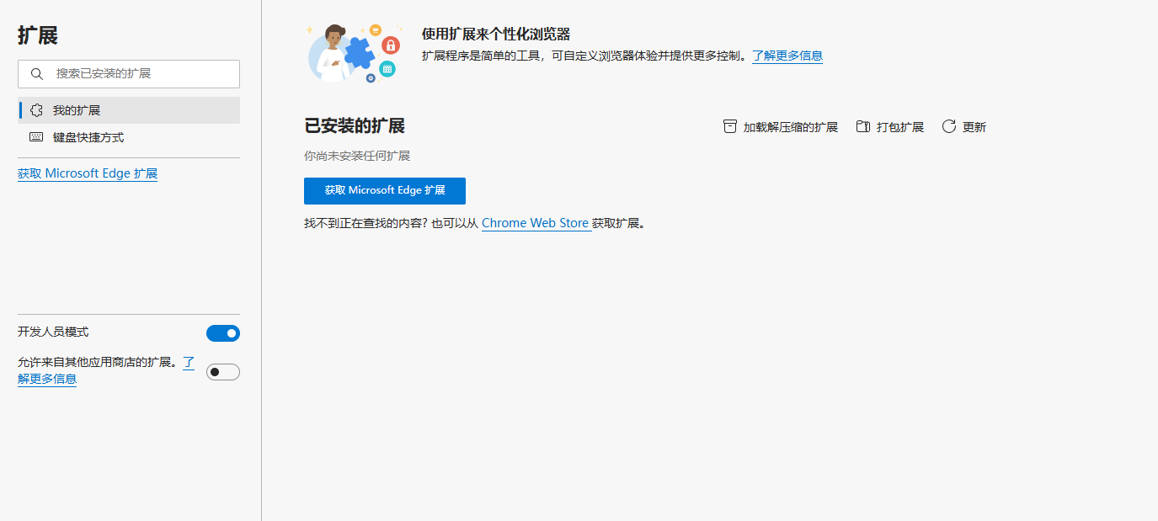Enable 允许来自其他应用商店的扩展 toggle
Viewport: 1158px width, 521px height.
223,372
